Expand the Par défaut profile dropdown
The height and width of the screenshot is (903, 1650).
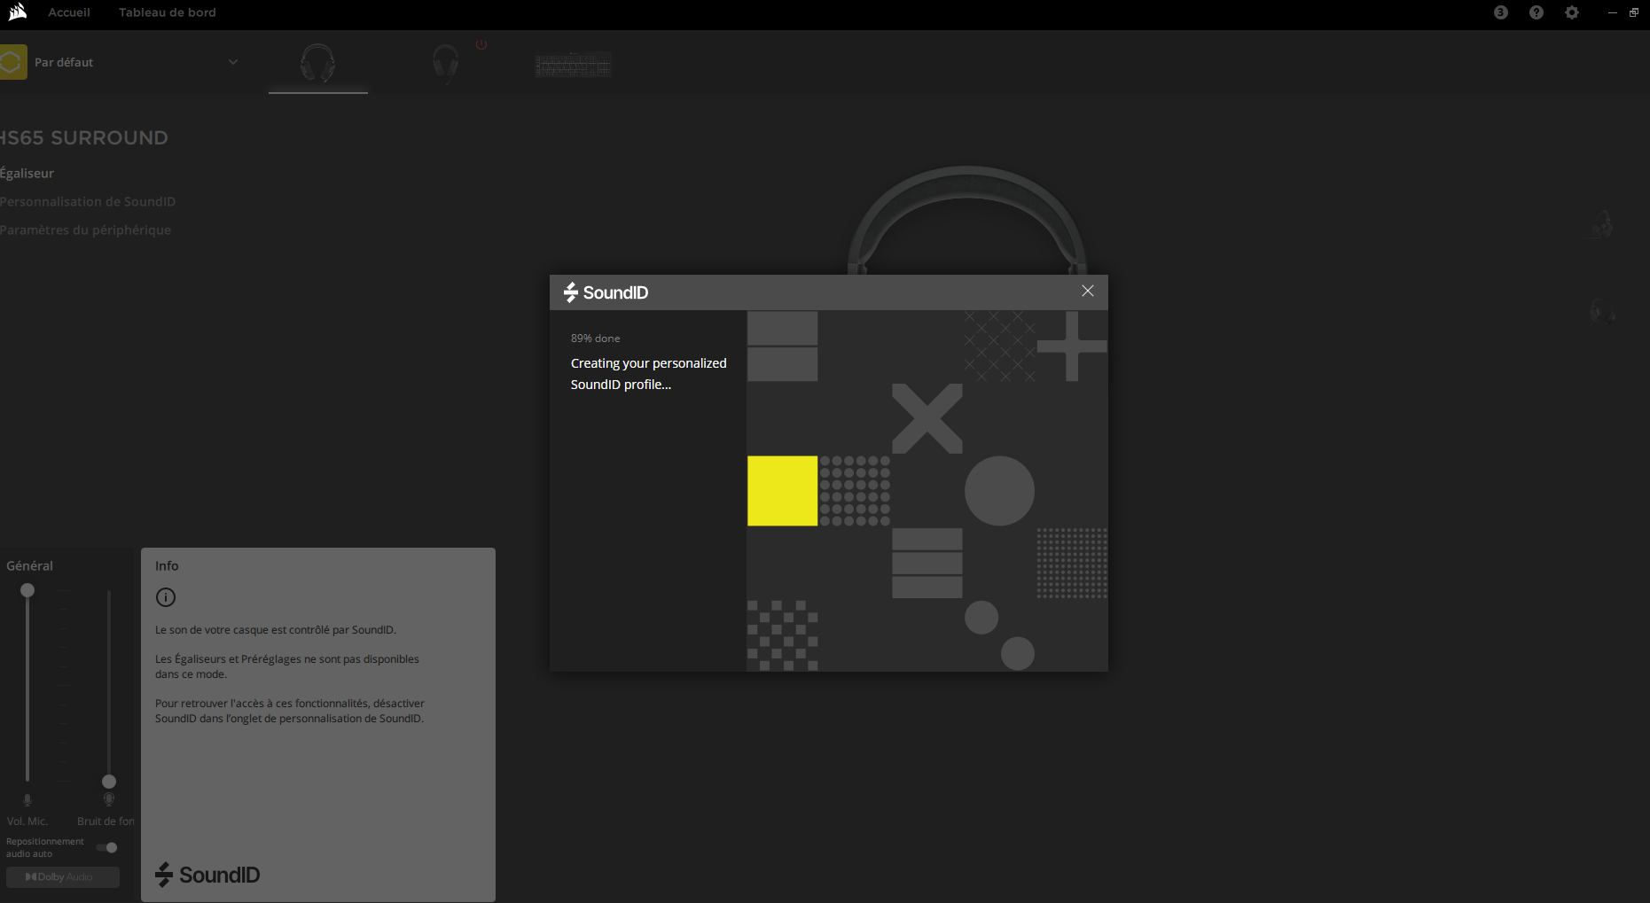pyautogui.click(x=233, y=62)
